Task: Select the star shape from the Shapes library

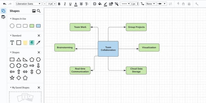Action: [x=12, y=78]
